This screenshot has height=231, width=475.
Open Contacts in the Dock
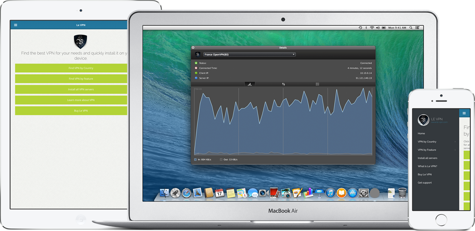[209, 193]
